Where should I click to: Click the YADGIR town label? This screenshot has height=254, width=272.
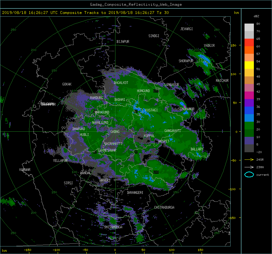tap(209, 46)
